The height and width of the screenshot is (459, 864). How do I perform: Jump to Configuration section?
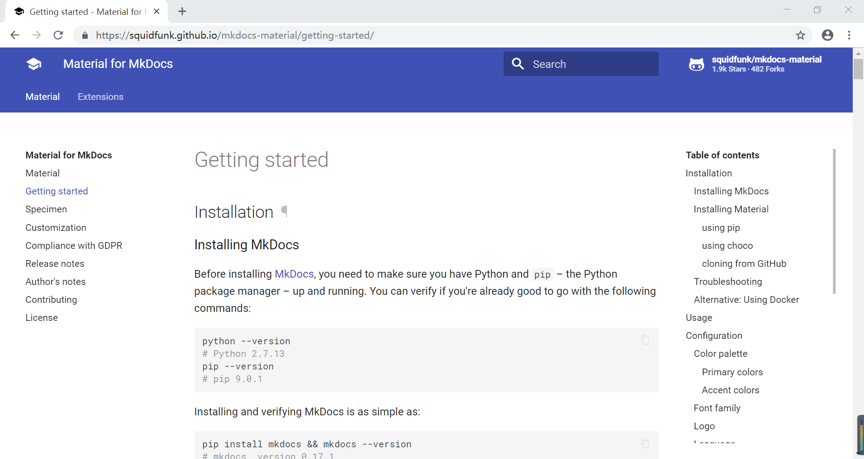[x=714, y=336]
